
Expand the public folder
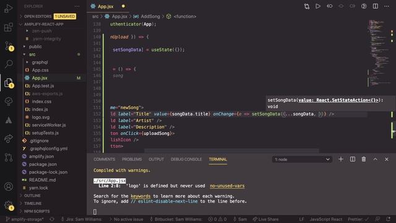click(x=35, y=46)
